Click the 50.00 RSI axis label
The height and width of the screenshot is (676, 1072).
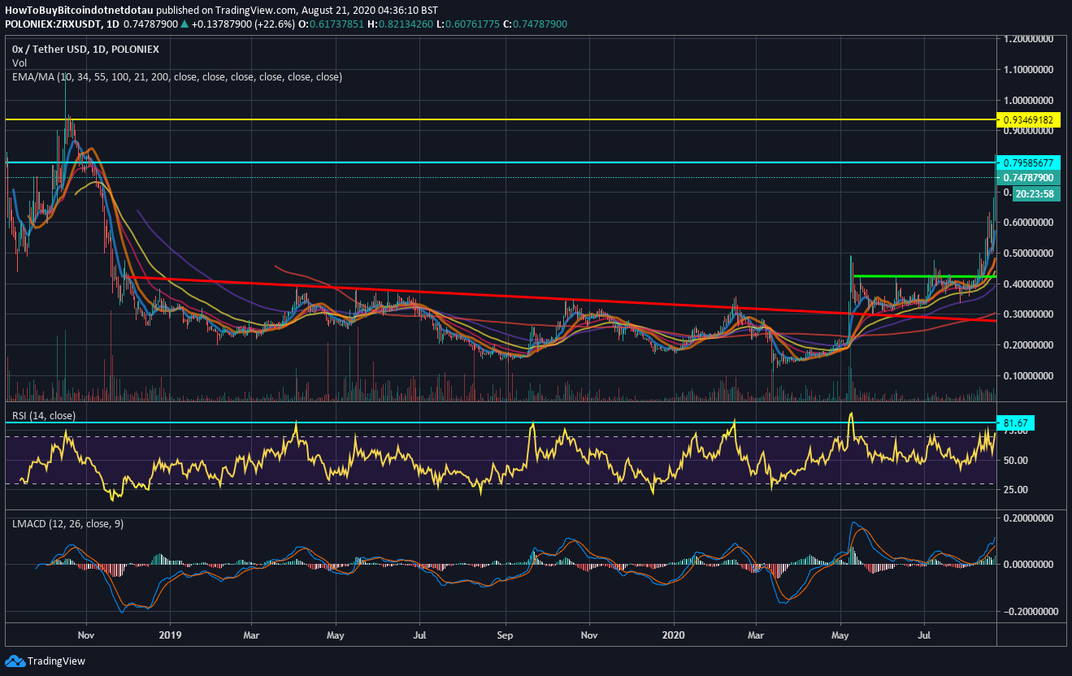click(1016, 461)
